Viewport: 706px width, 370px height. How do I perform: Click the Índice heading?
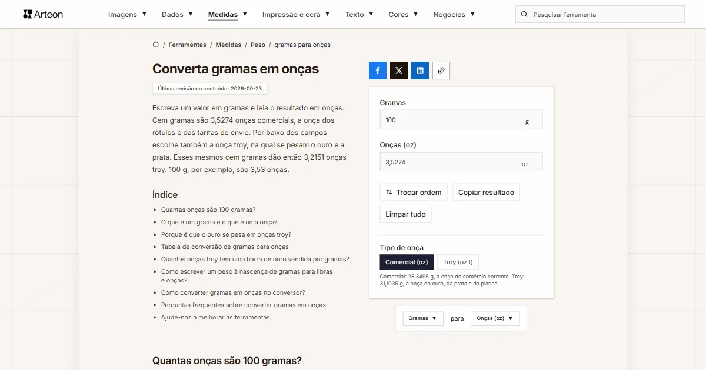point(165,195)
